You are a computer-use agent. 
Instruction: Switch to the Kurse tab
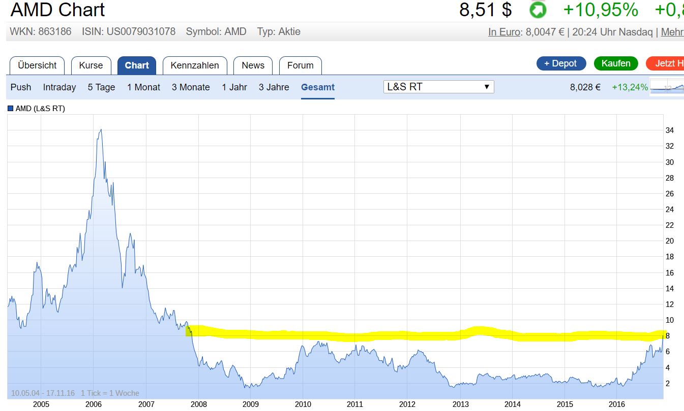(91, 65)
